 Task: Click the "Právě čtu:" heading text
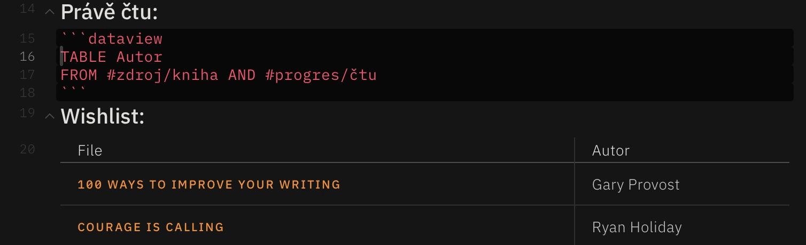[110, 12]
